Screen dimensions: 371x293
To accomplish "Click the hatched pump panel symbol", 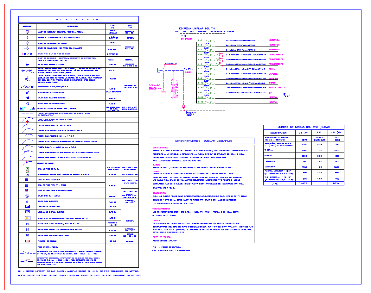I will point(27,241).
